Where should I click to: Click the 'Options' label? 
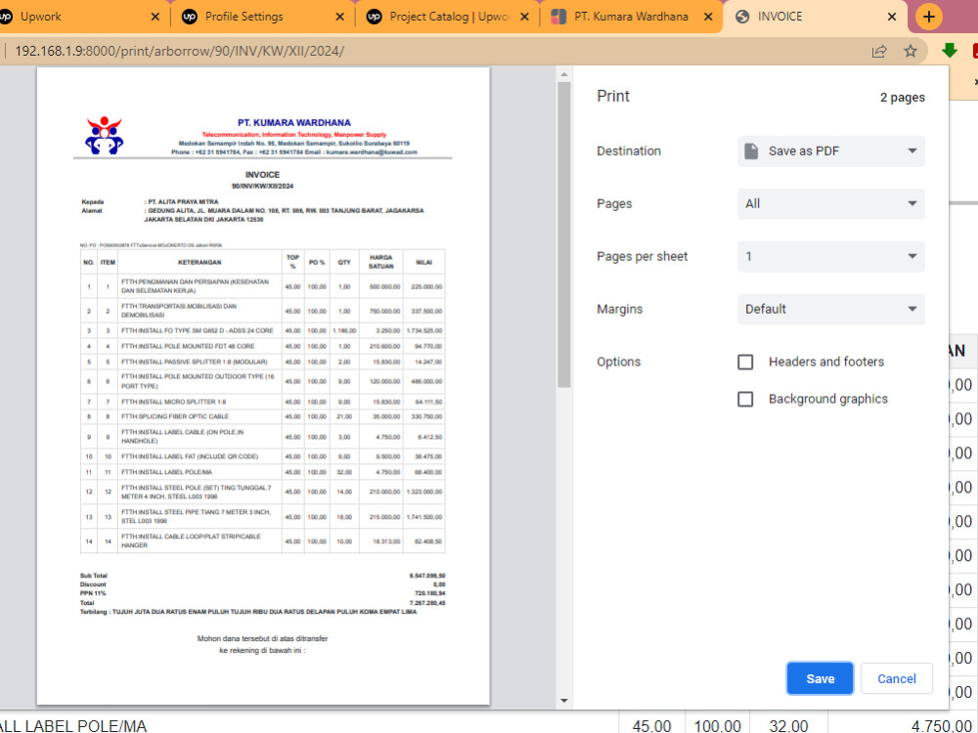[x=619, y=363]
